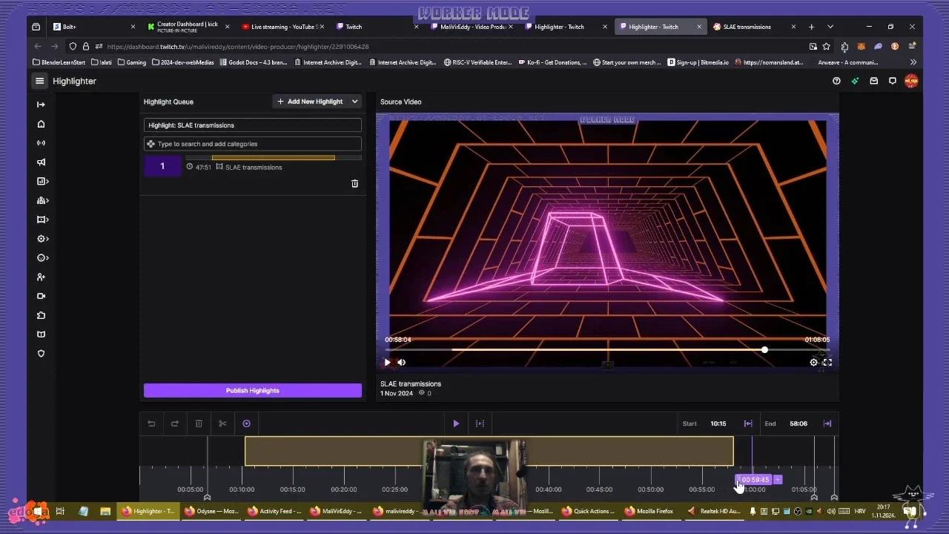The height and width of the screenshot is (534, 949).
Task: Mute the source video audio
Action: pyautogui.click(x=402, y=363)
